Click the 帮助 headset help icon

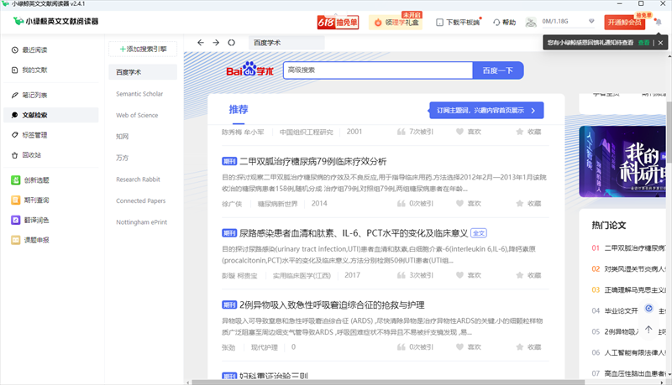coord(496,22)
